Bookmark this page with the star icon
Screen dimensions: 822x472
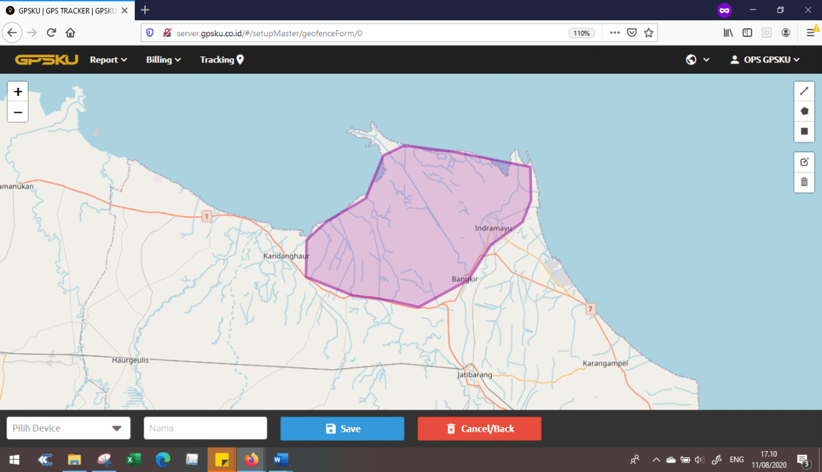(649, 33)
